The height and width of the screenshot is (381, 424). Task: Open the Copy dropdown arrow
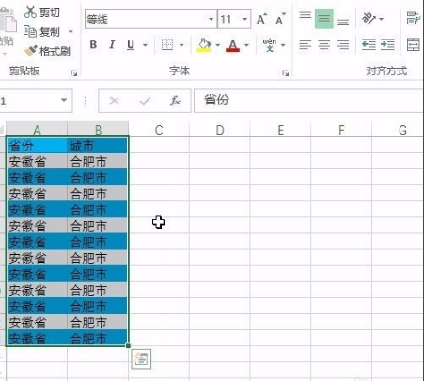71,32
